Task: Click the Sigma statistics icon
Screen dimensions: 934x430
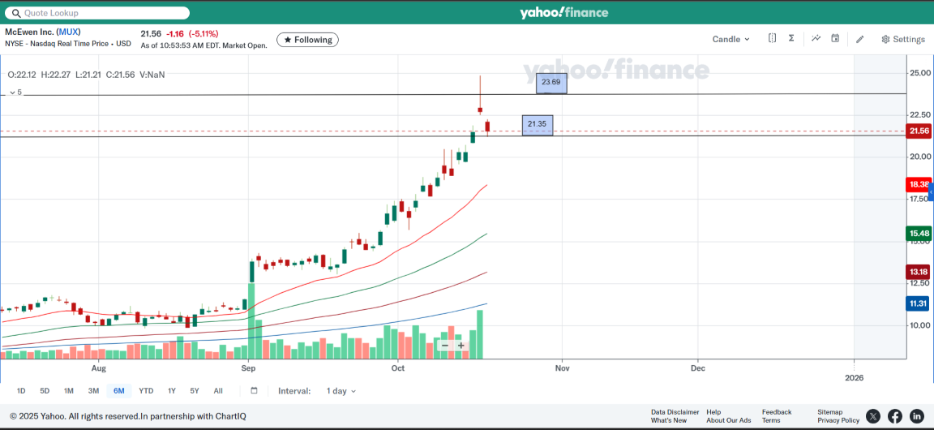Action: click(x=791, y=38)
